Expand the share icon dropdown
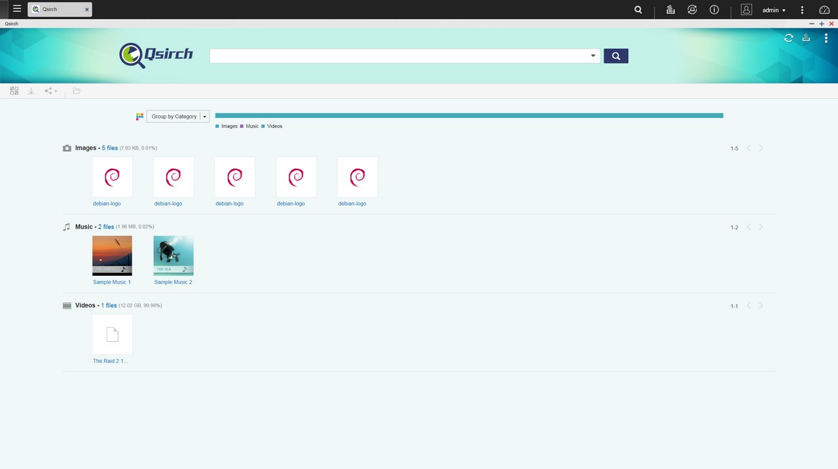This screenshot has width=838, height=469. [51, 91]
